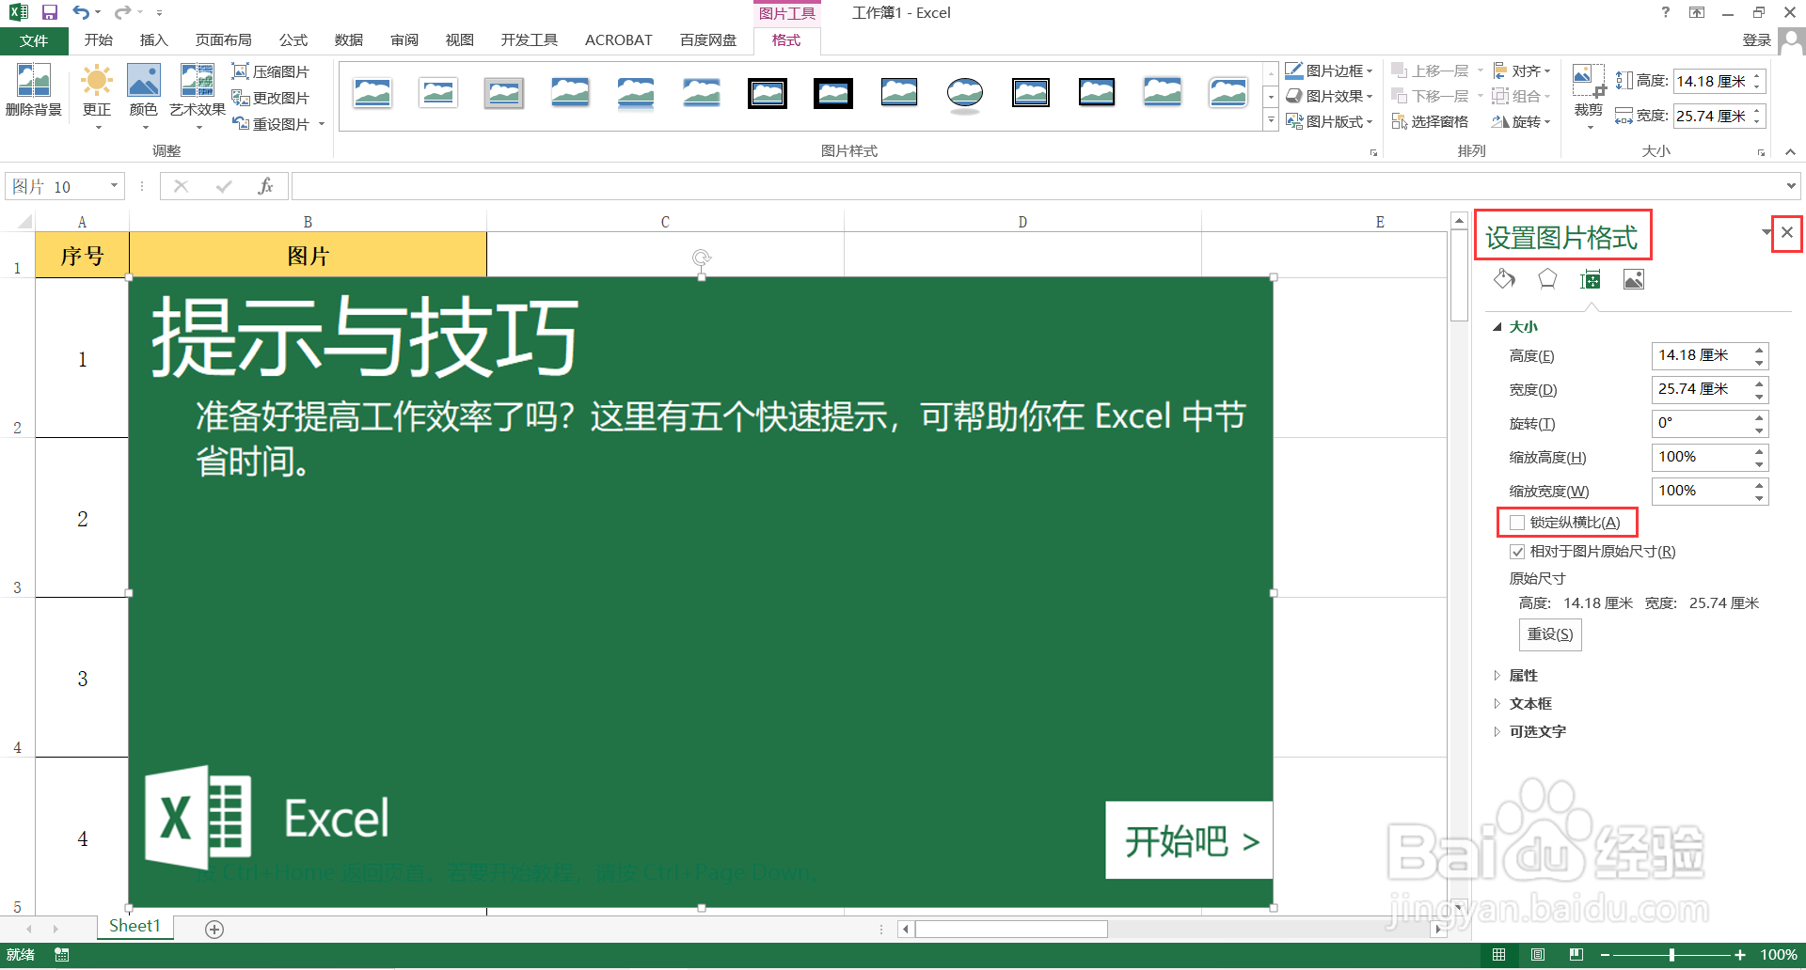Open the Rotate (旋转) dropdown
1806x970 pixels.
click(1521, 121)
